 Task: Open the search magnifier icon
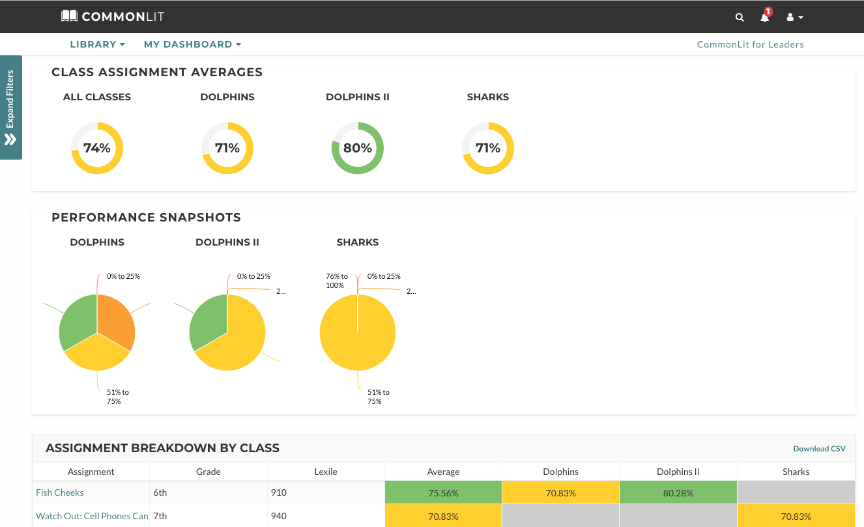point(740,18)
